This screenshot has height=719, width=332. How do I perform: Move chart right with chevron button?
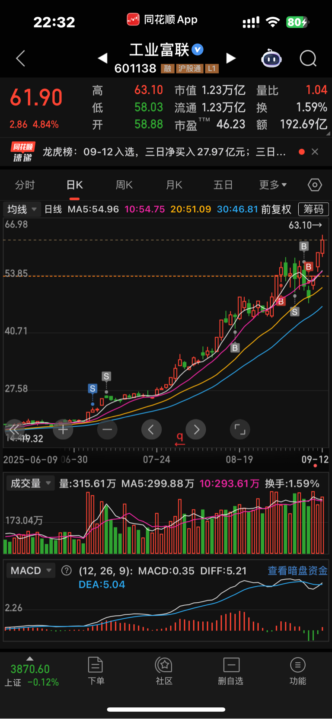pos(196,430)
